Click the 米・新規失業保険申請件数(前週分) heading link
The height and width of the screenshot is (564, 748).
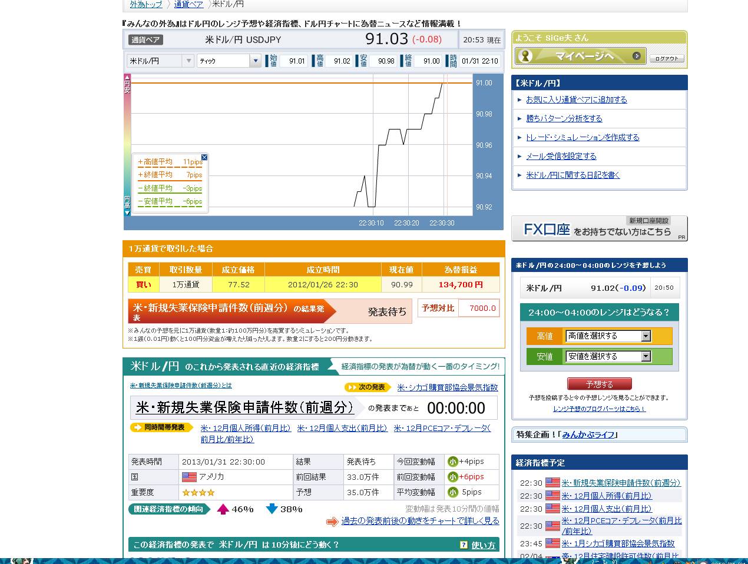(x=244, y=407)
